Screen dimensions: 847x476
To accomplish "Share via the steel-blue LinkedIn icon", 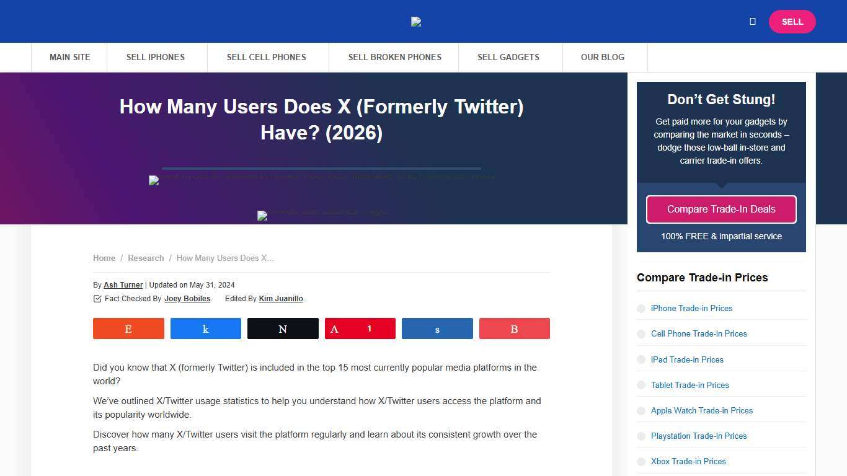I will point(437,328).
